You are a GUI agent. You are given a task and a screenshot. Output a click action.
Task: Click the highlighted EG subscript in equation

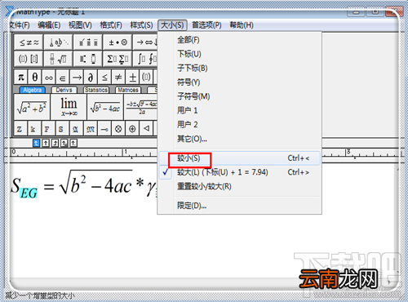(x=29, y=193)
